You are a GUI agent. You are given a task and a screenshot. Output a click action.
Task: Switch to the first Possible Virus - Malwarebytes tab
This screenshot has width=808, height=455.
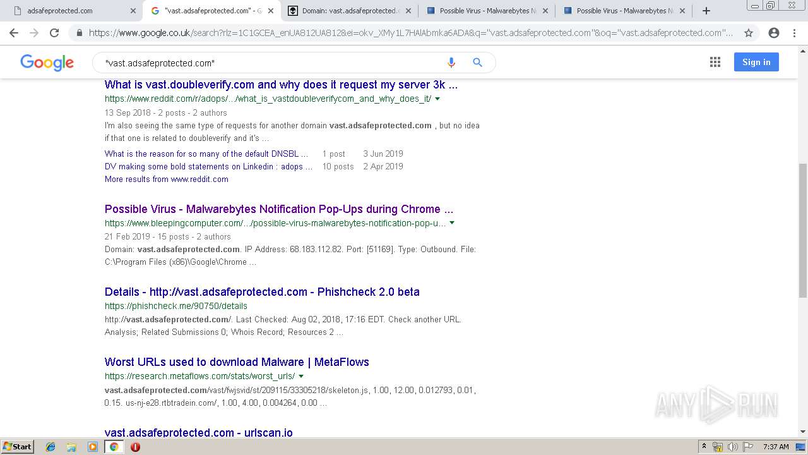tap(487, 11)
